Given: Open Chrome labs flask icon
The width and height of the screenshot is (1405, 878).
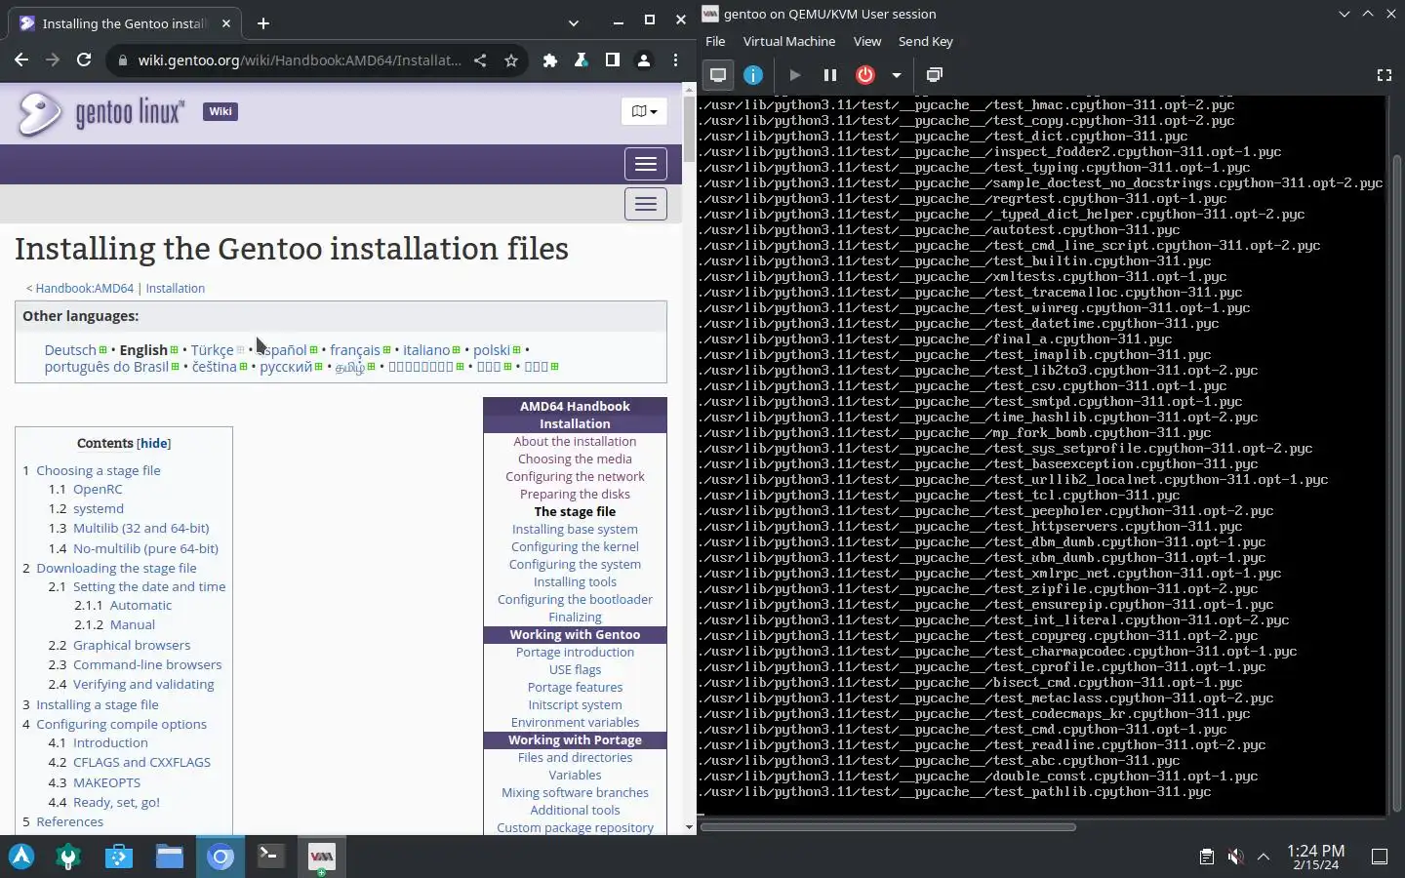Looking at the screenshot, I should (582, 60).
